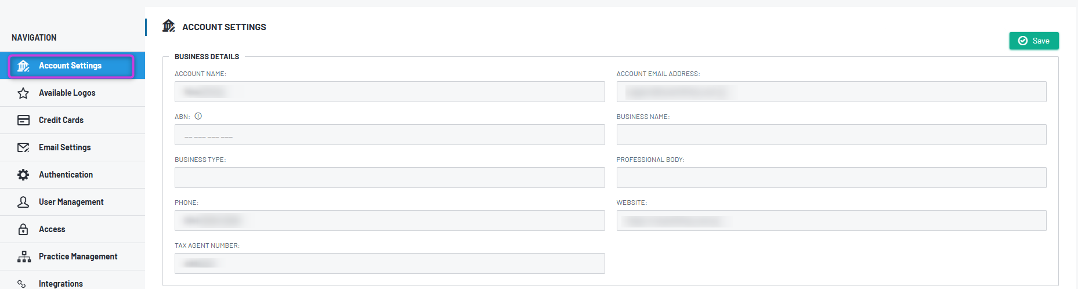Viewport: 1078px width, 289px height.
Task: Click the Account Settings bank icon in sidebar
Action: coord(23,66)
